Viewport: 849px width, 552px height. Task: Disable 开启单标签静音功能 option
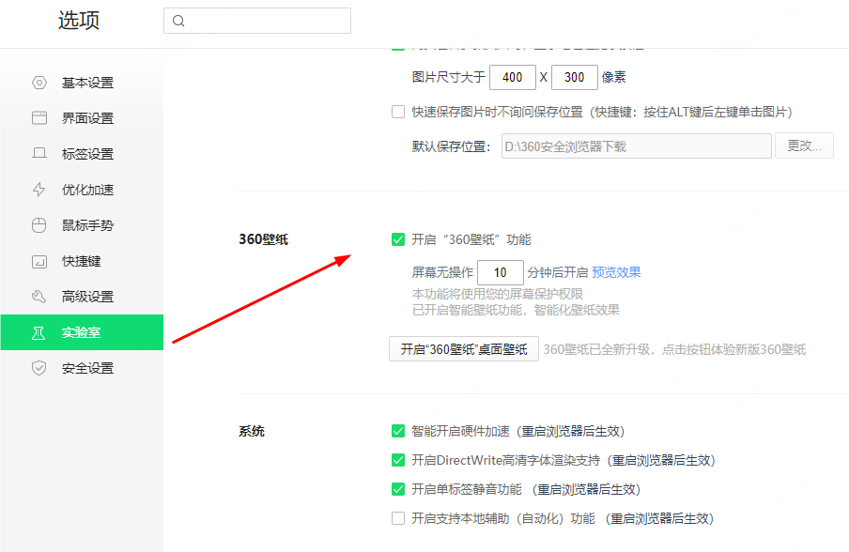pos(398,489)
